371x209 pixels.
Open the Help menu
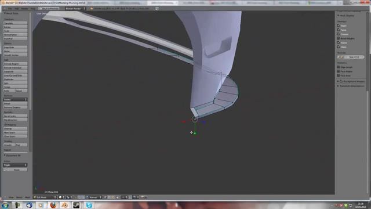[x=33, y=9]
